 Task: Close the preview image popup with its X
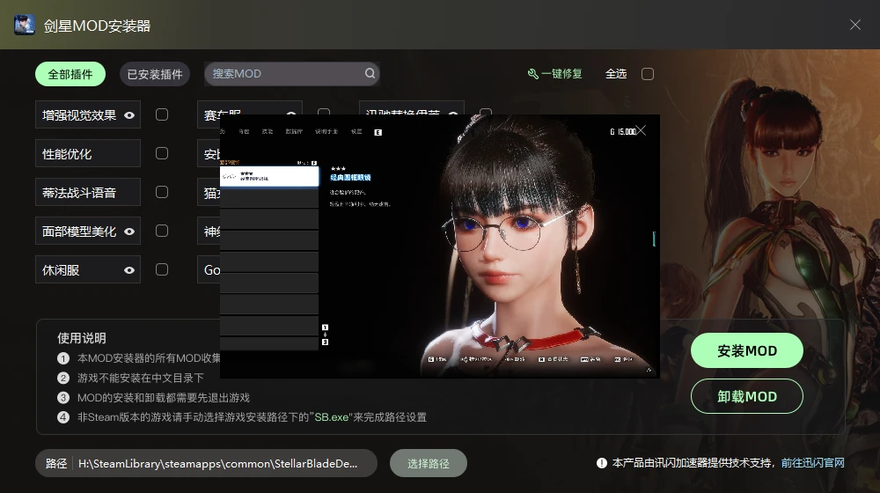coord(642,130)
